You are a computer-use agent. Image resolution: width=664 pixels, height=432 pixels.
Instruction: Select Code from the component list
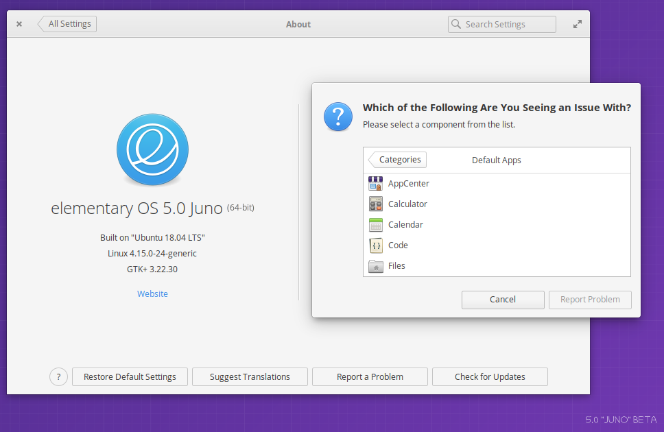pos(497,245)
